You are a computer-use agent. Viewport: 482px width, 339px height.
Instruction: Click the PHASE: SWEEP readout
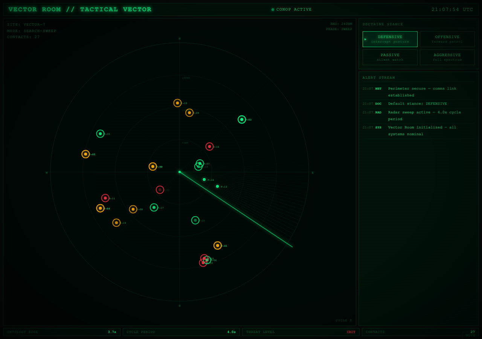click(x=339, y=29)
